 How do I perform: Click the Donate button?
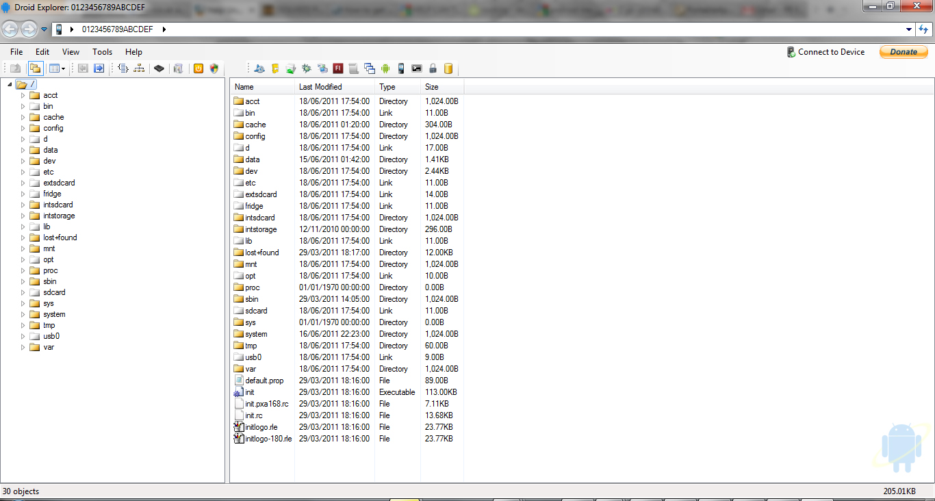pyautogui.click(x=904, y=52)
